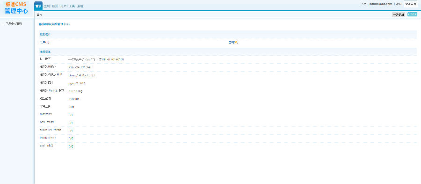Click the 'pdo_mysql' row label

pos(47,122)
